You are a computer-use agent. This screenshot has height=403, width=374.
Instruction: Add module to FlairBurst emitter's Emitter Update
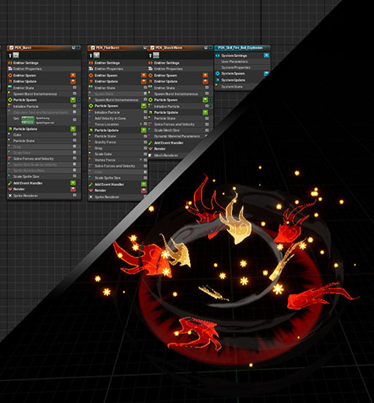(x=143, y=81)
